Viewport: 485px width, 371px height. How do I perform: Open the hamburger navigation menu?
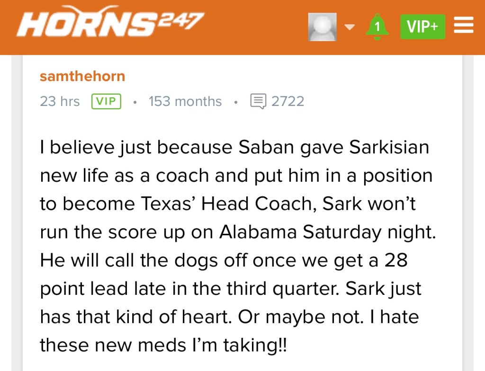[464, 26]
